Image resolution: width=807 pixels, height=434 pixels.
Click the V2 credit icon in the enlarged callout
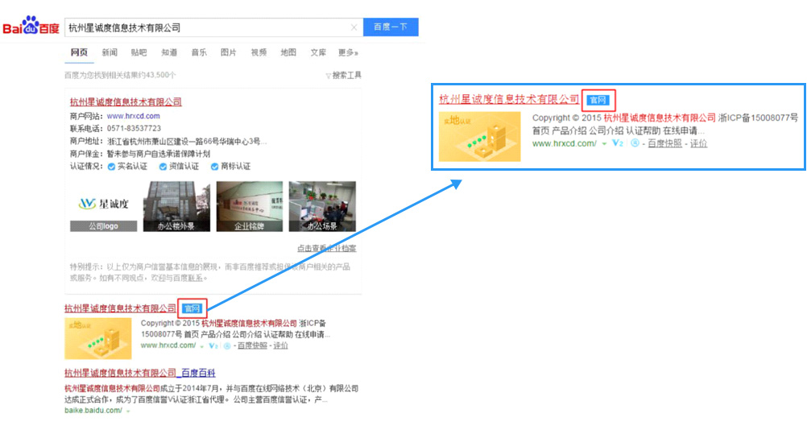pos(618,143)
